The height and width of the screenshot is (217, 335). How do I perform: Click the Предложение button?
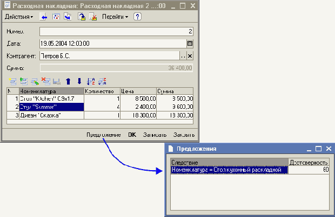pos(103,135)
